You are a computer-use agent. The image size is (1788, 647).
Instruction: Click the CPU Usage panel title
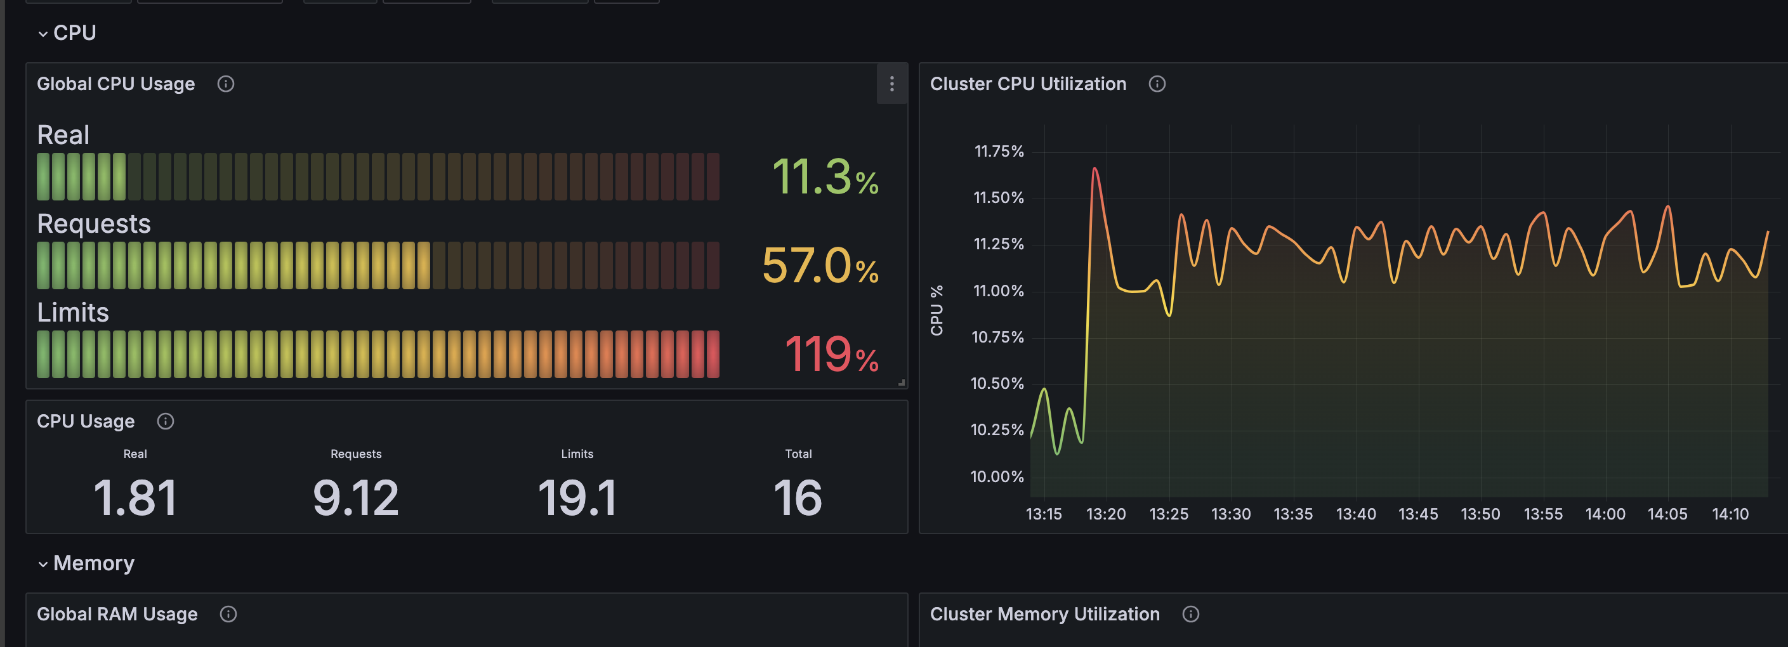(x=86, y=421)
